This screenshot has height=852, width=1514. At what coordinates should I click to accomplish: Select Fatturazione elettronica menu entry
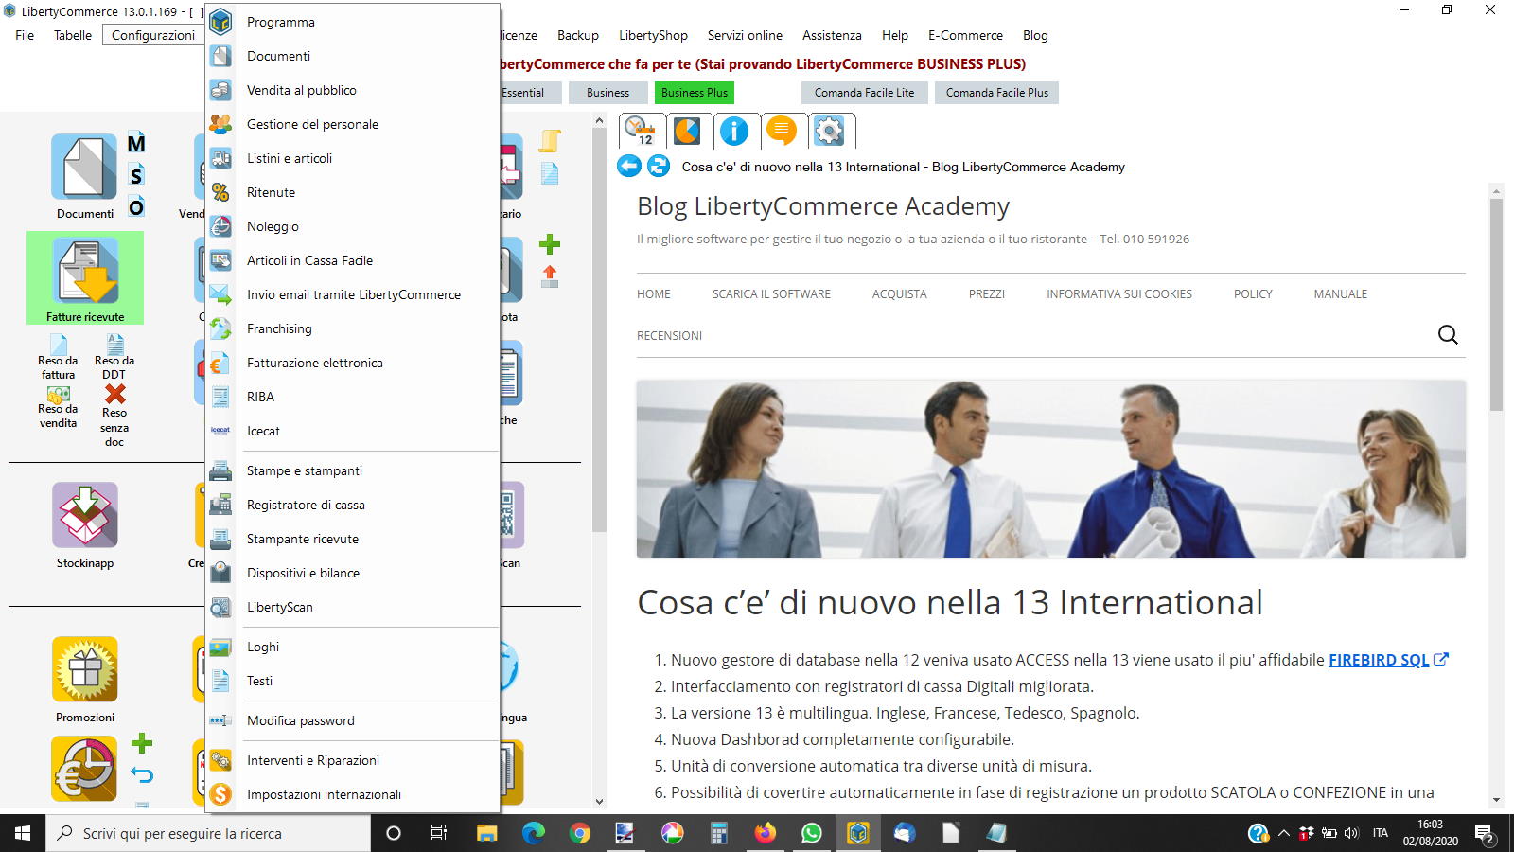pyautogui.click(x=352, y=363)
